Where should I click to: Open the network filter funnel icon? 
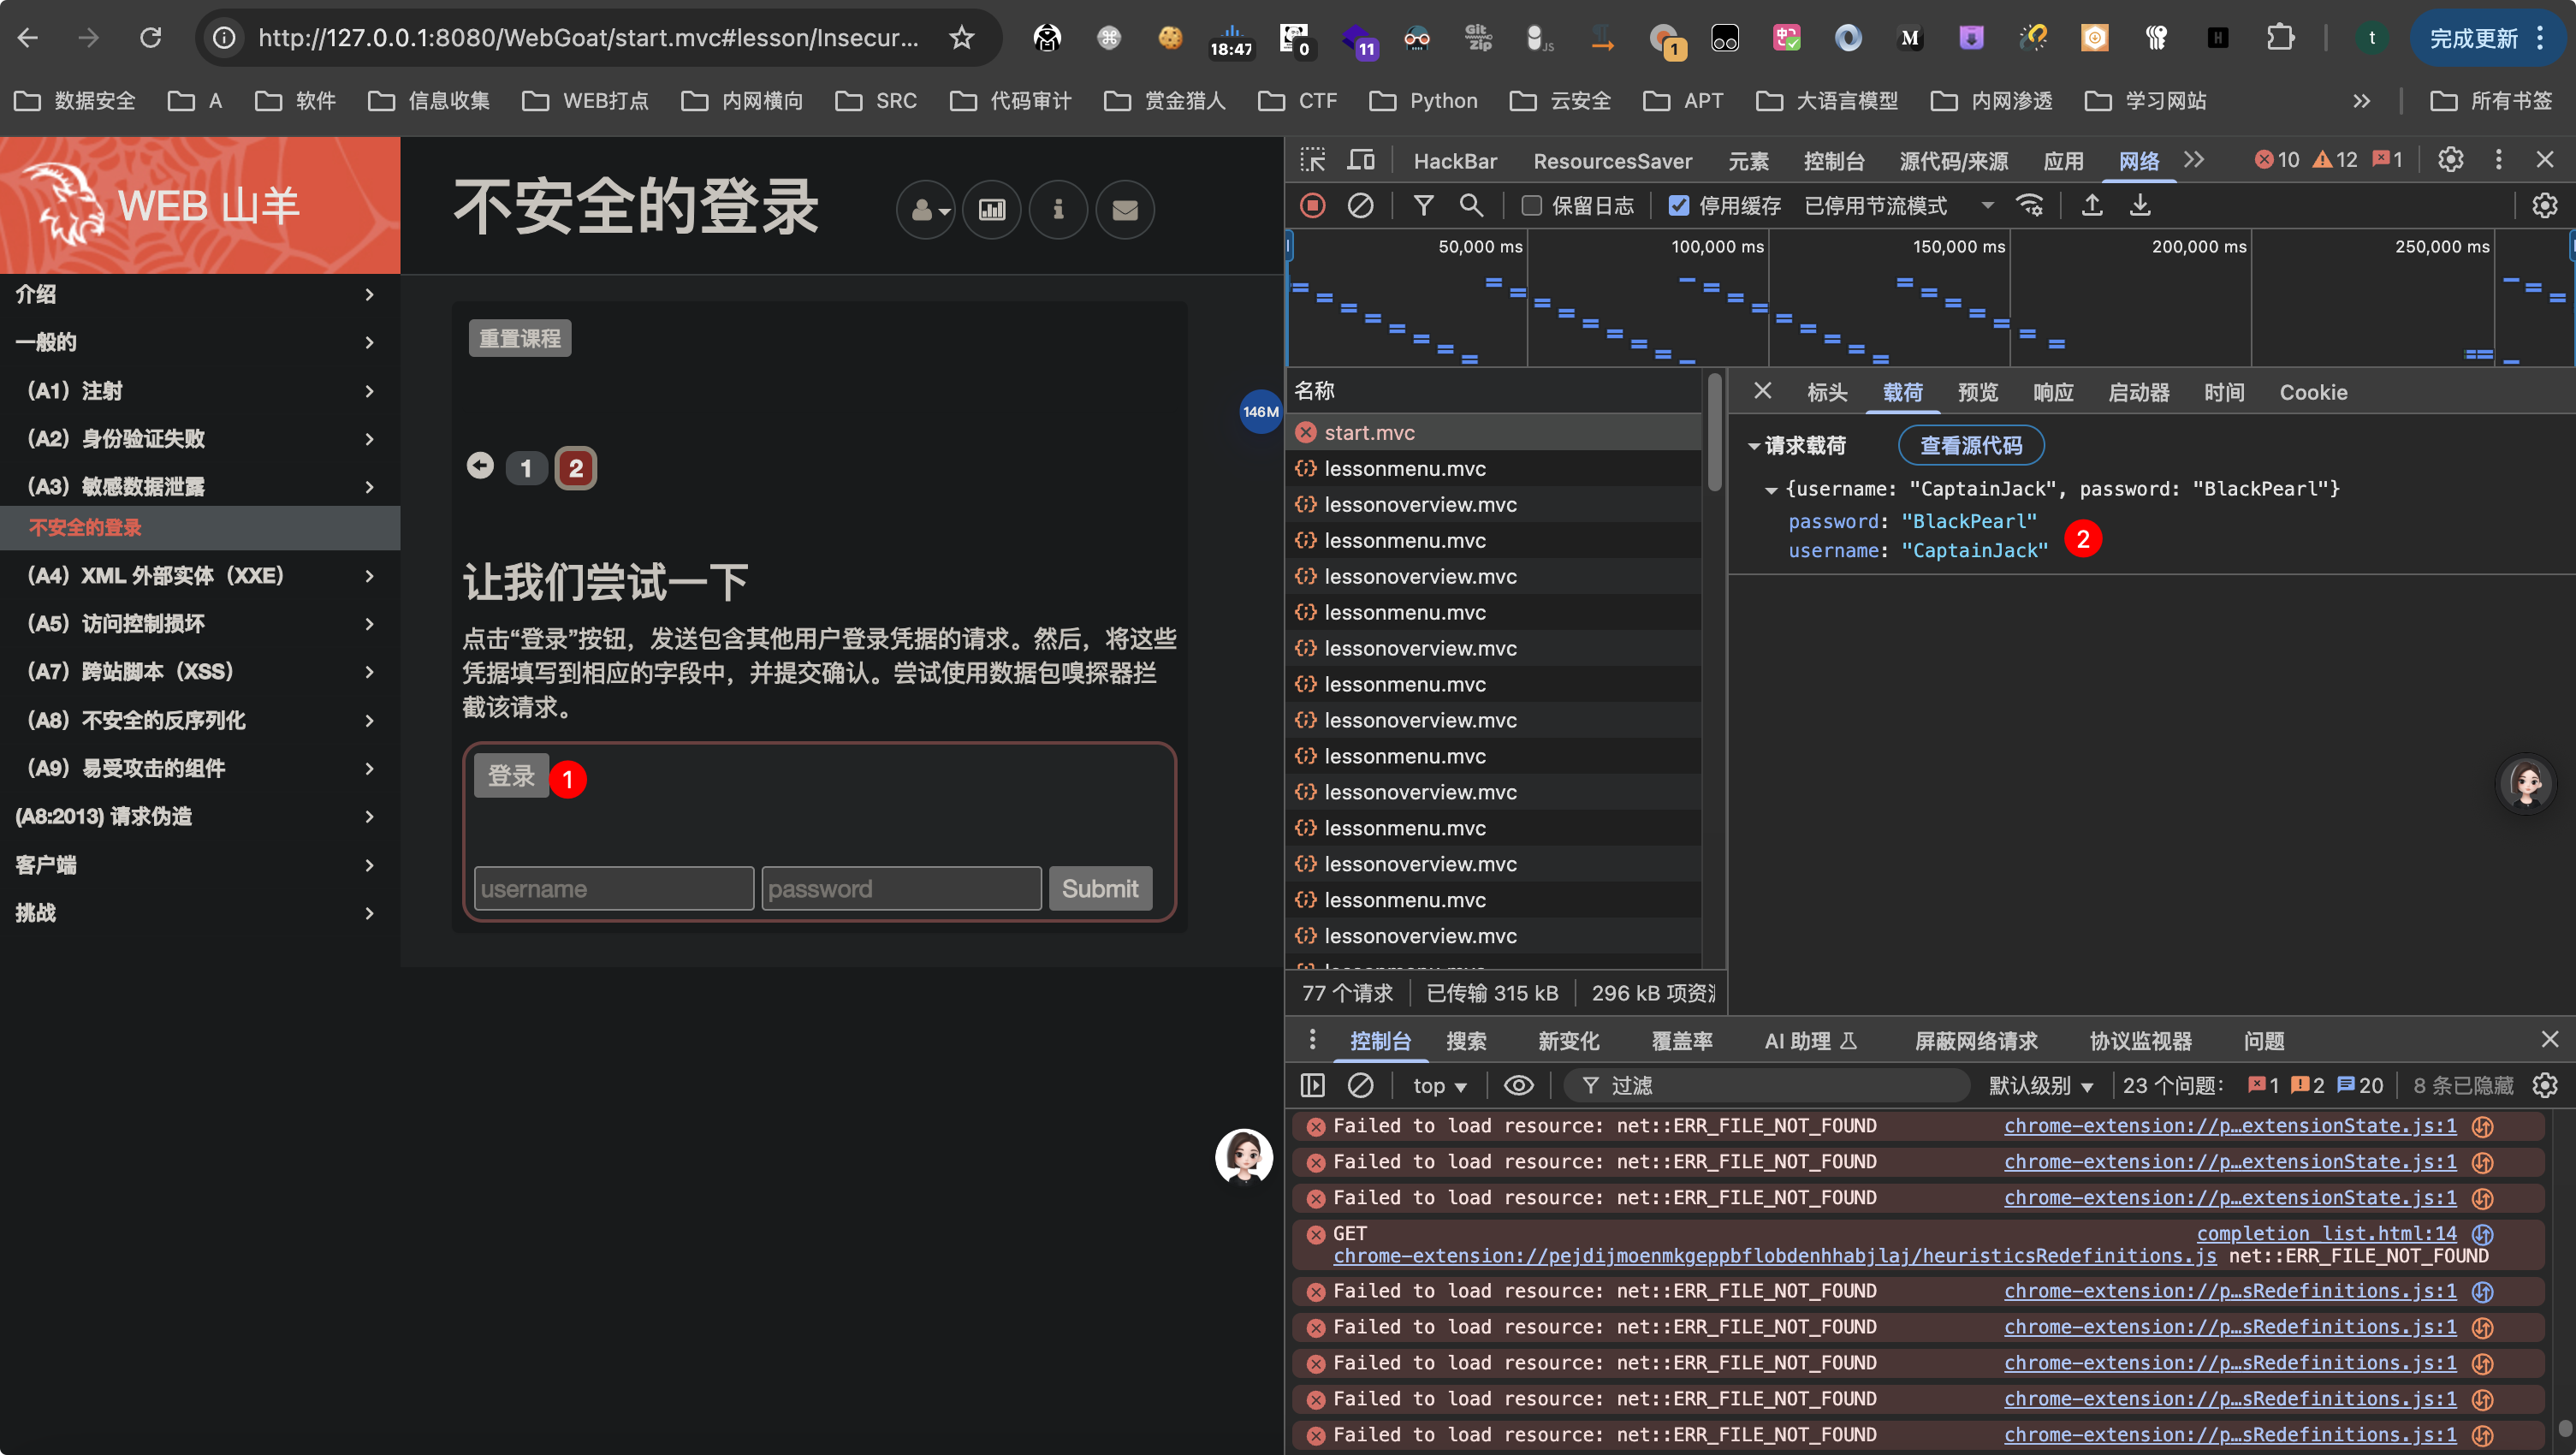coord(1423,206)
